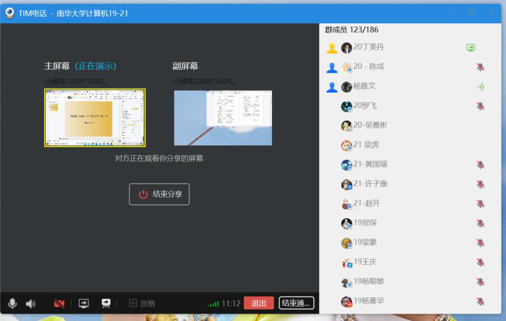The width and height of the screenshot is (506, 321).
Task: Click the green sharing icon beside 20丁美丹
Action: tap(471, 48)
